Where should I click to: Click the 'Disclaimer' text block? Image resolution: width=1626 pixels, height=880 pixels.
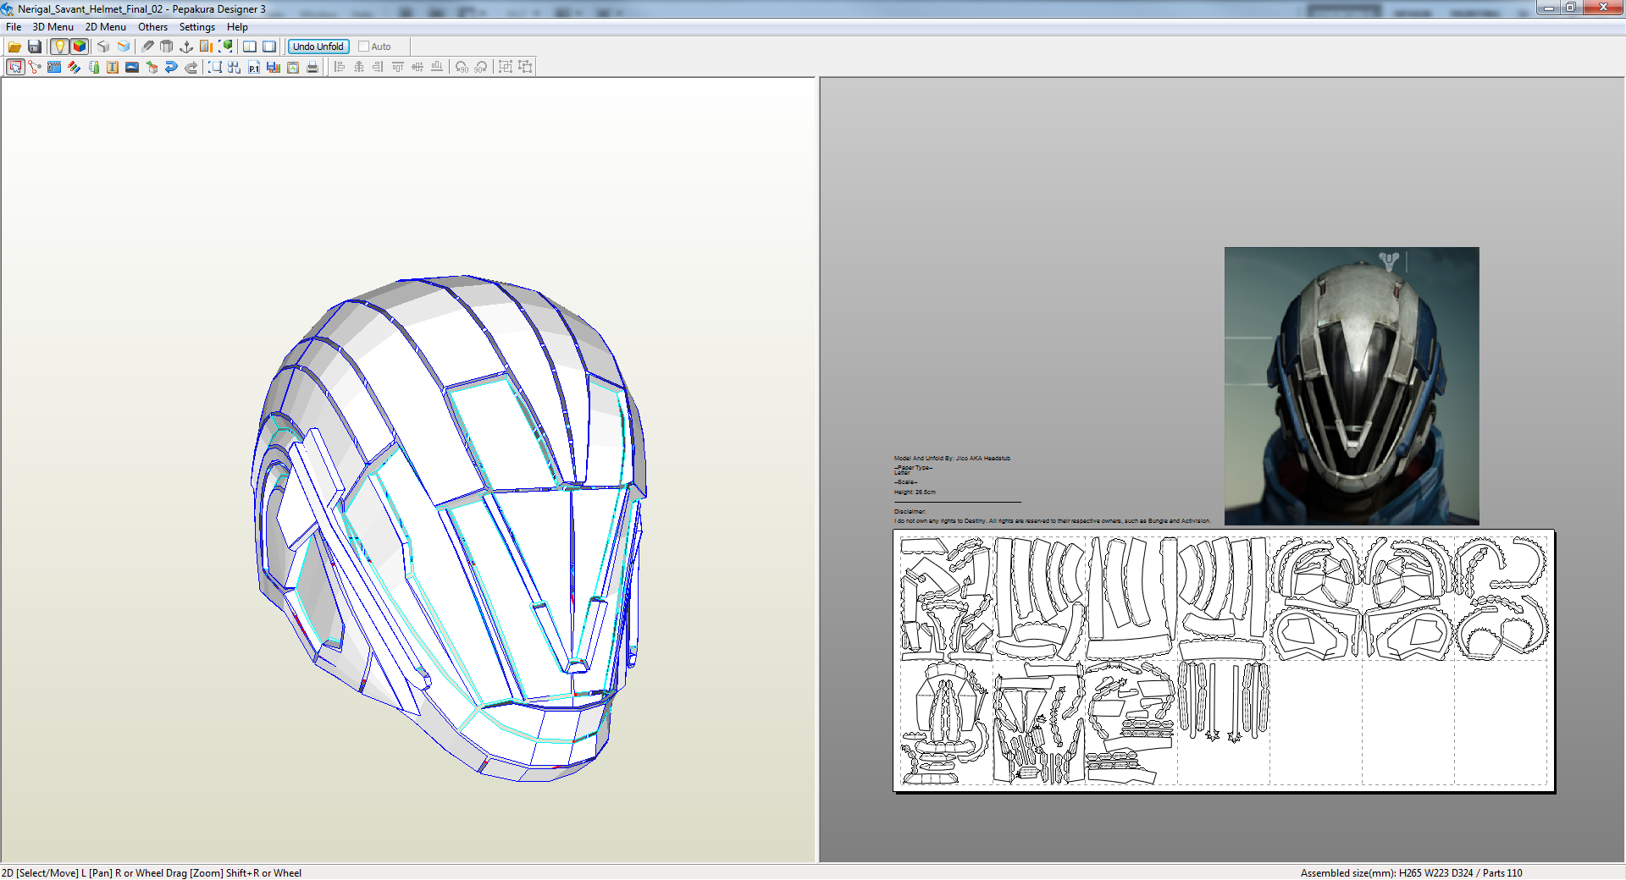coord(1052,516)
